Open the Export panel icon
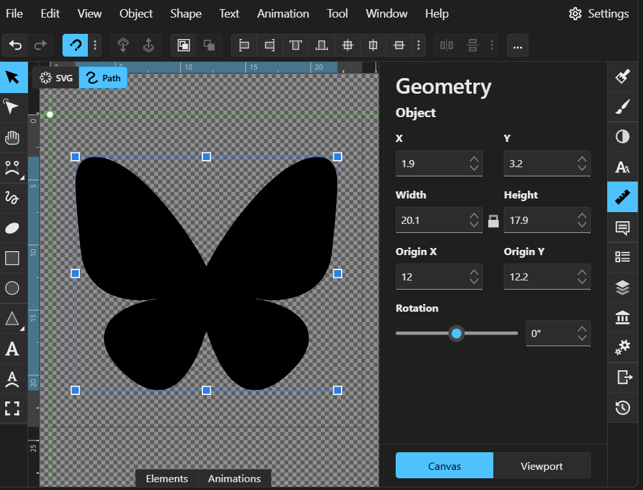This screenshot has width=643, height=490. (x=622, y=377)
